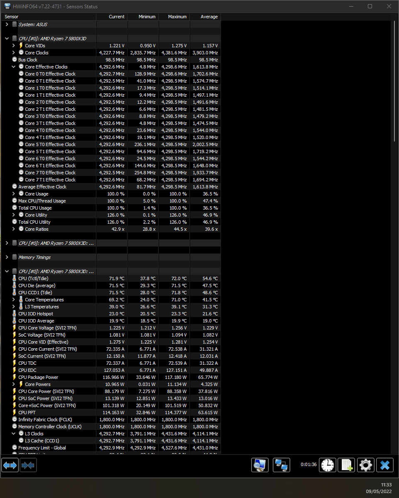Select the CPU TDC row
The height and width of the screenshot is (498, 399).
pos(111,363)
